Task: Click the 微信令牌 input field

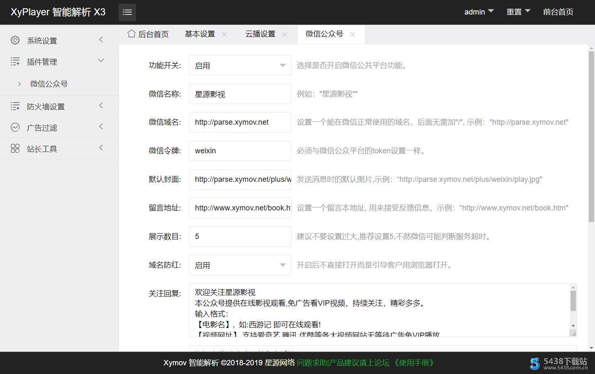Action: (240, 151)
